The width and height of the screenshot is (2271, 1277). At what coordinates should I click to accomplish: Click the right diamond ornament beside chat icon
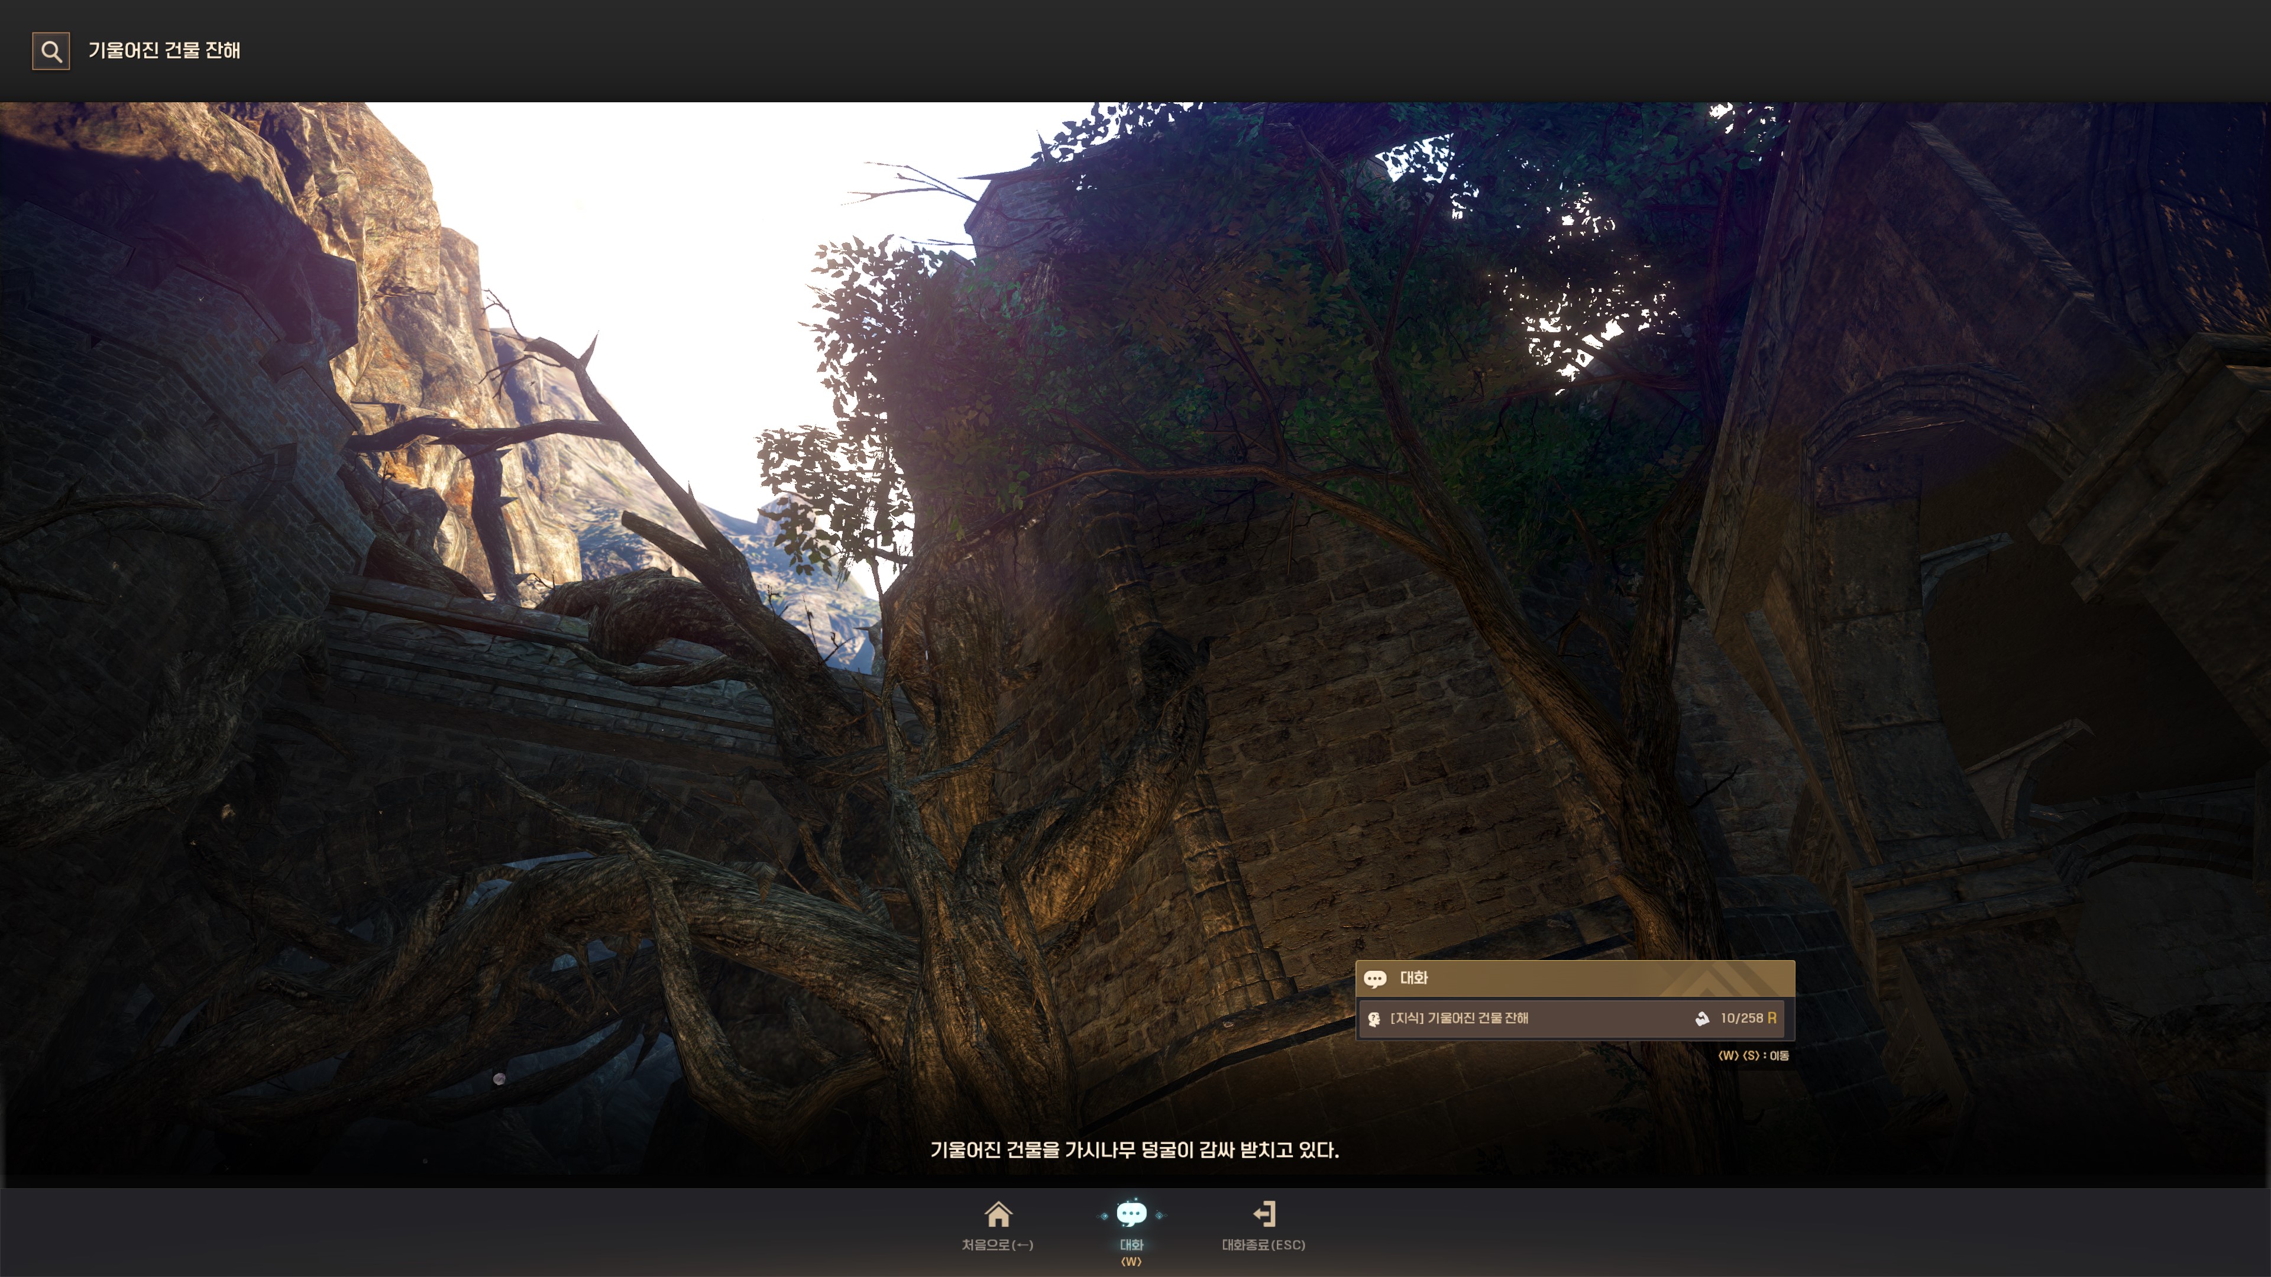pyautogui.click(x=1159, y=1216)
